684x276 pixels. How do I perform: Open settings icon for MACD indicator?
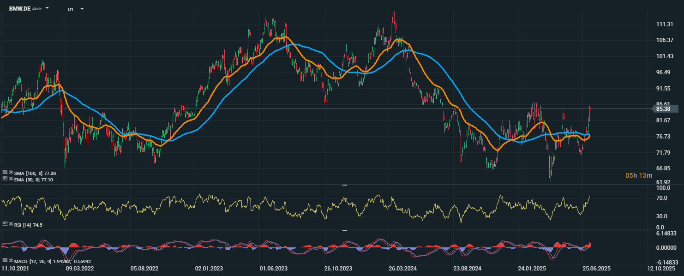coord(5,261)
